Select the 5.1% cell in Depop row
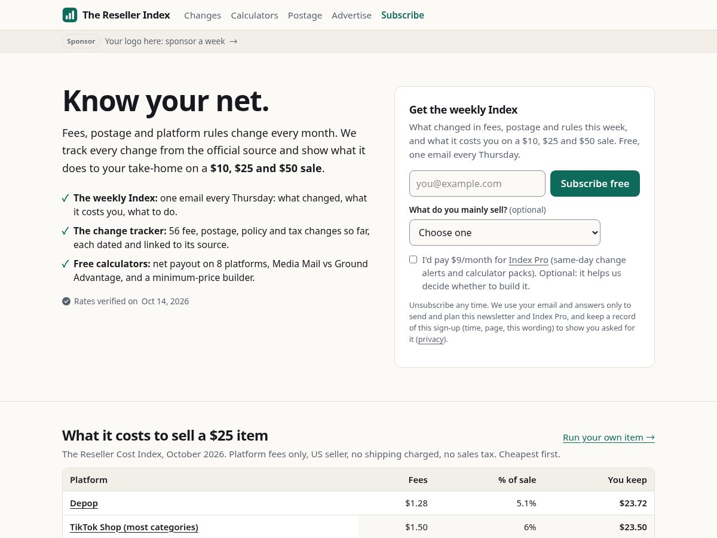 [x=526, y=503]
